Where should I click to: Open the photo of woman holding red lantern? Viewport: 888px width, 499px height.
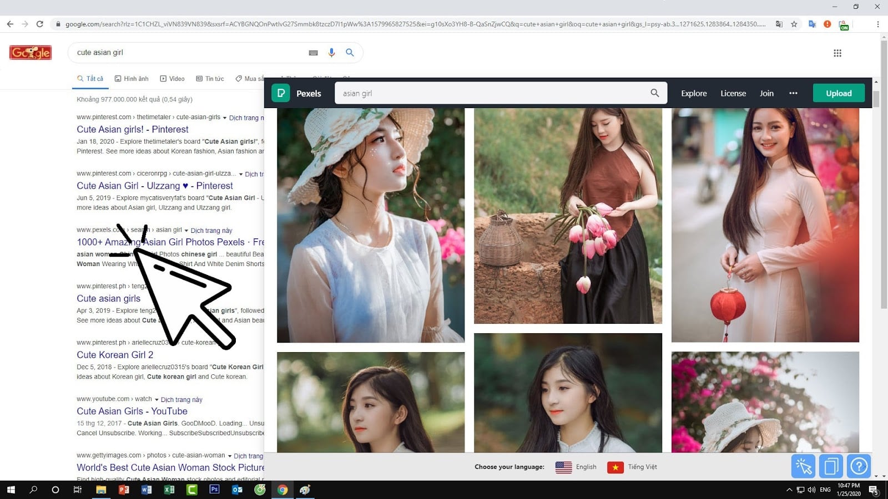click(x=765, y=225)
